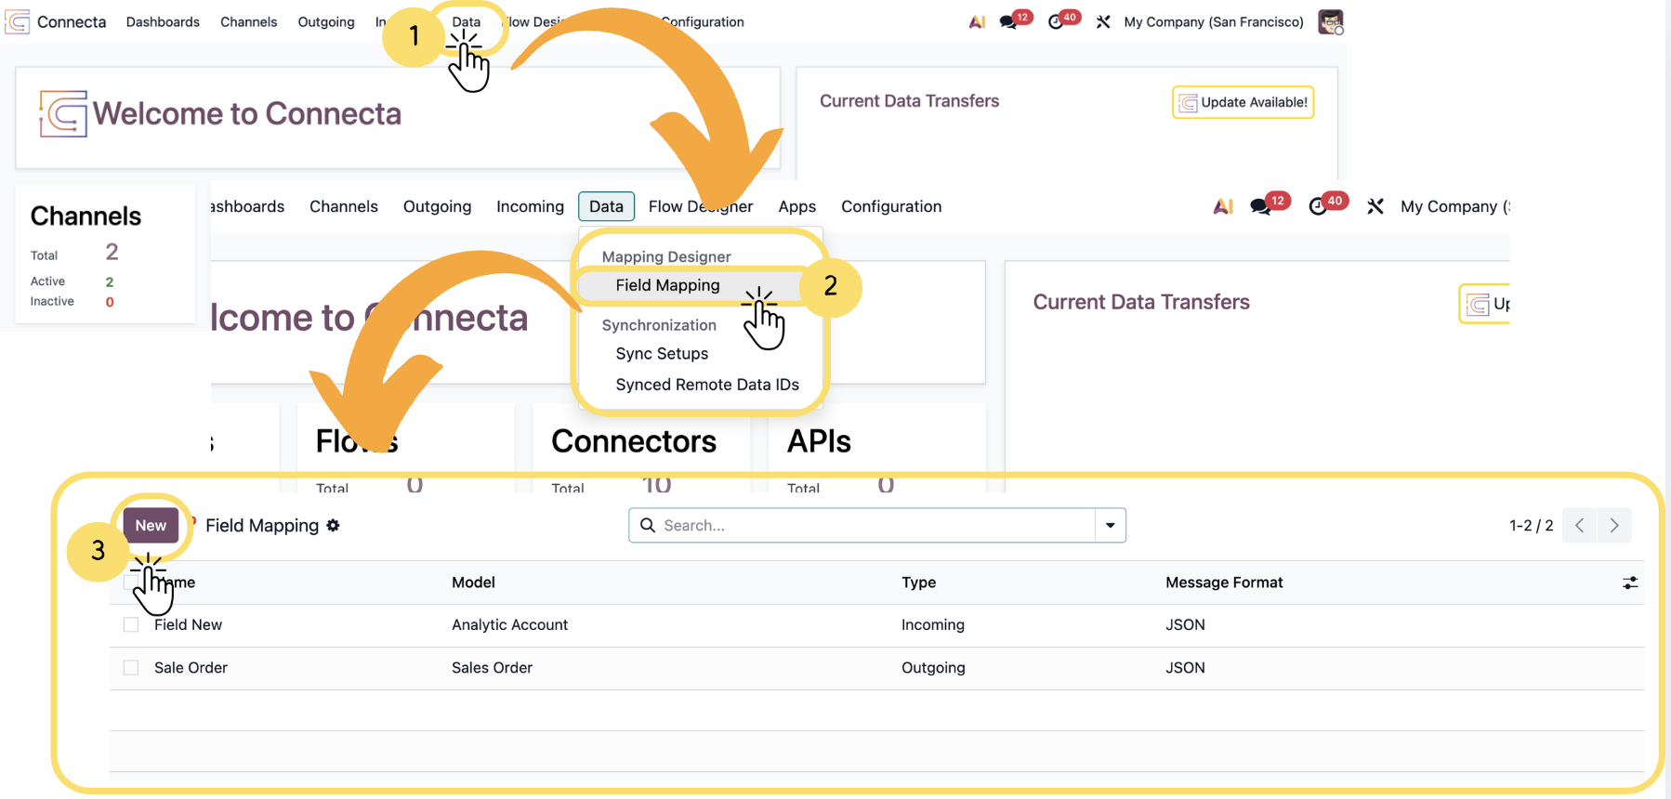Click the crossed tools icon left of My Company (San Francisco)

tap(1103, 22)
